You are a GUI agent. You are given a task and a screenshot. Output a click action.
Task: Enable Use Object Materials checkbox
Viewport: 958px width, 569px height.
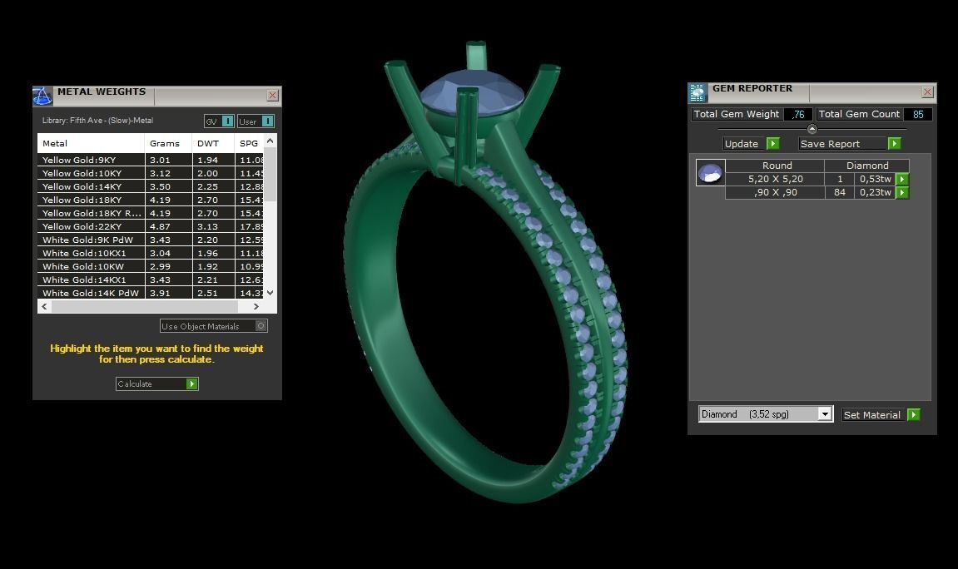(261, 326)
